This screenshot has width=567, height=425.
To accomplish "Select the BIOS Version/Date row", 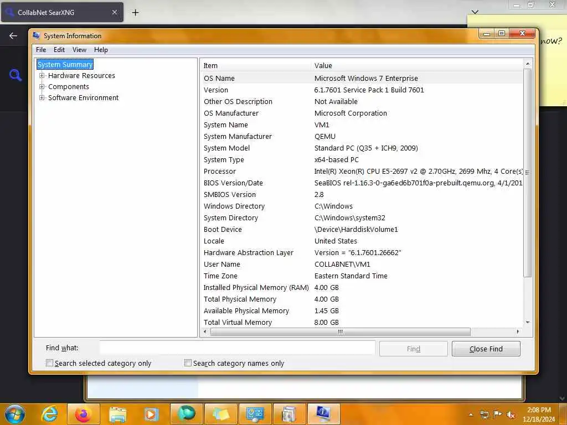I will point(362,183).
